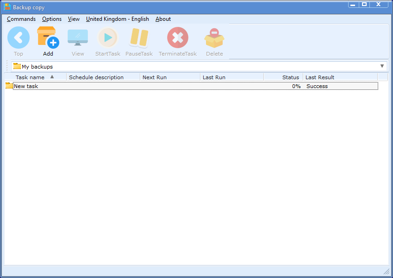Sort by Last Result column header

(x=320, y=77)
